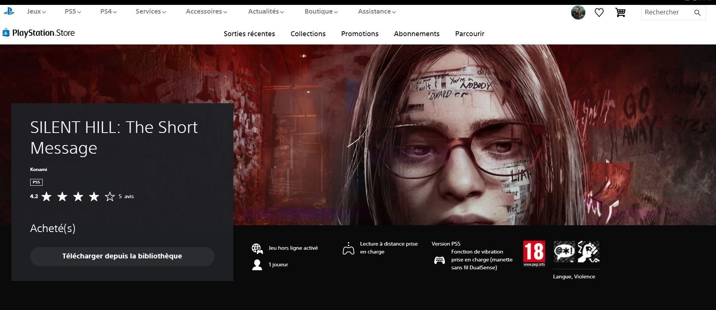Expand the PS4 dropdown menu
The height and width of the screenshot is (310, 716).
(108, 12)
